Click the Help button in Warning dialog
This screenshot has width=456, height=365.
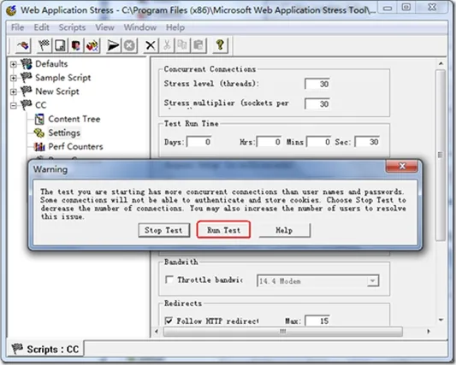click(284, 230)
